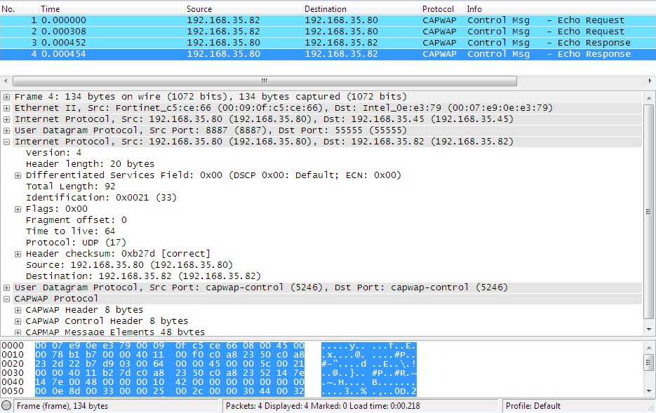656x413 pixels.
Task: Expand CAPWAP Message Elements 48 bytes
Action: point(18,331)
